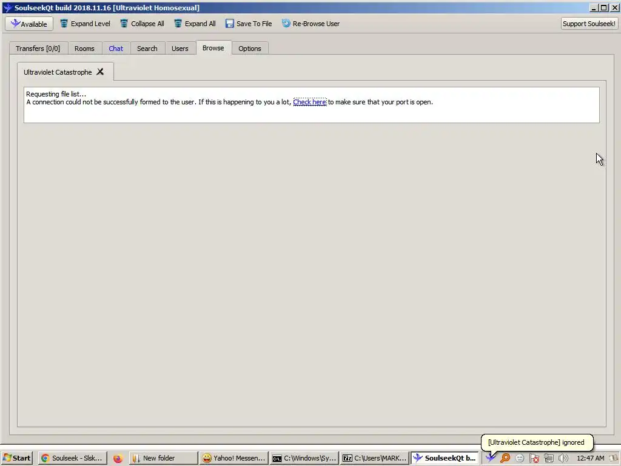The image size is (621, 466).
Task: Open the Windows Start menu
Action: pyautogui.click(x=16, y=458)
